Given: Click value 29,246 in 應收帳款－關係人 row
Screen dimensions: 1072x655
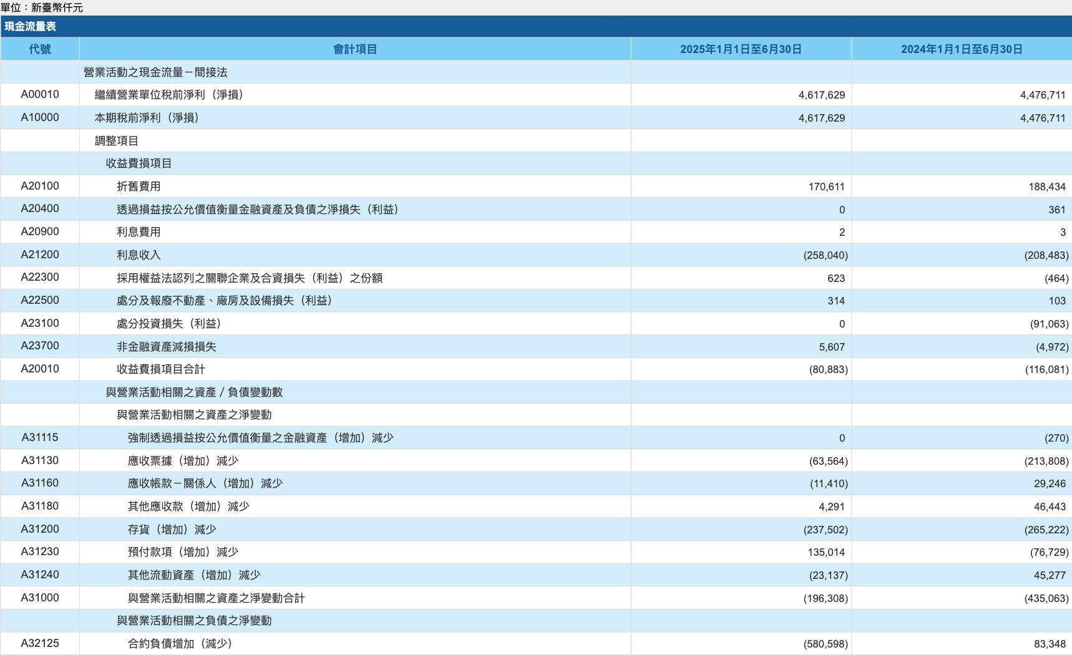Looking at the screenshot, I should point(1050,484).
